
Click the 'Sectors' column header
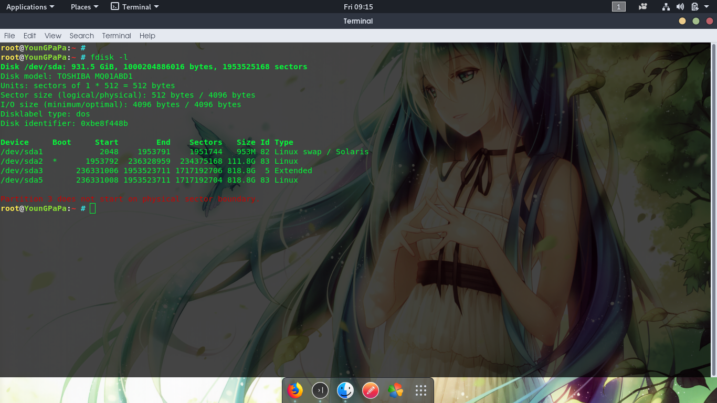coord(206,142)
